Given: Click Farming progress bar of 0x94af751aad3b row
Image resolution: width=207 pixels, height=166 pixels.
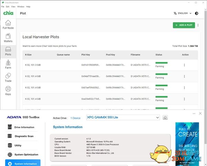Looking at the screenshot, I should coord(161,74).
